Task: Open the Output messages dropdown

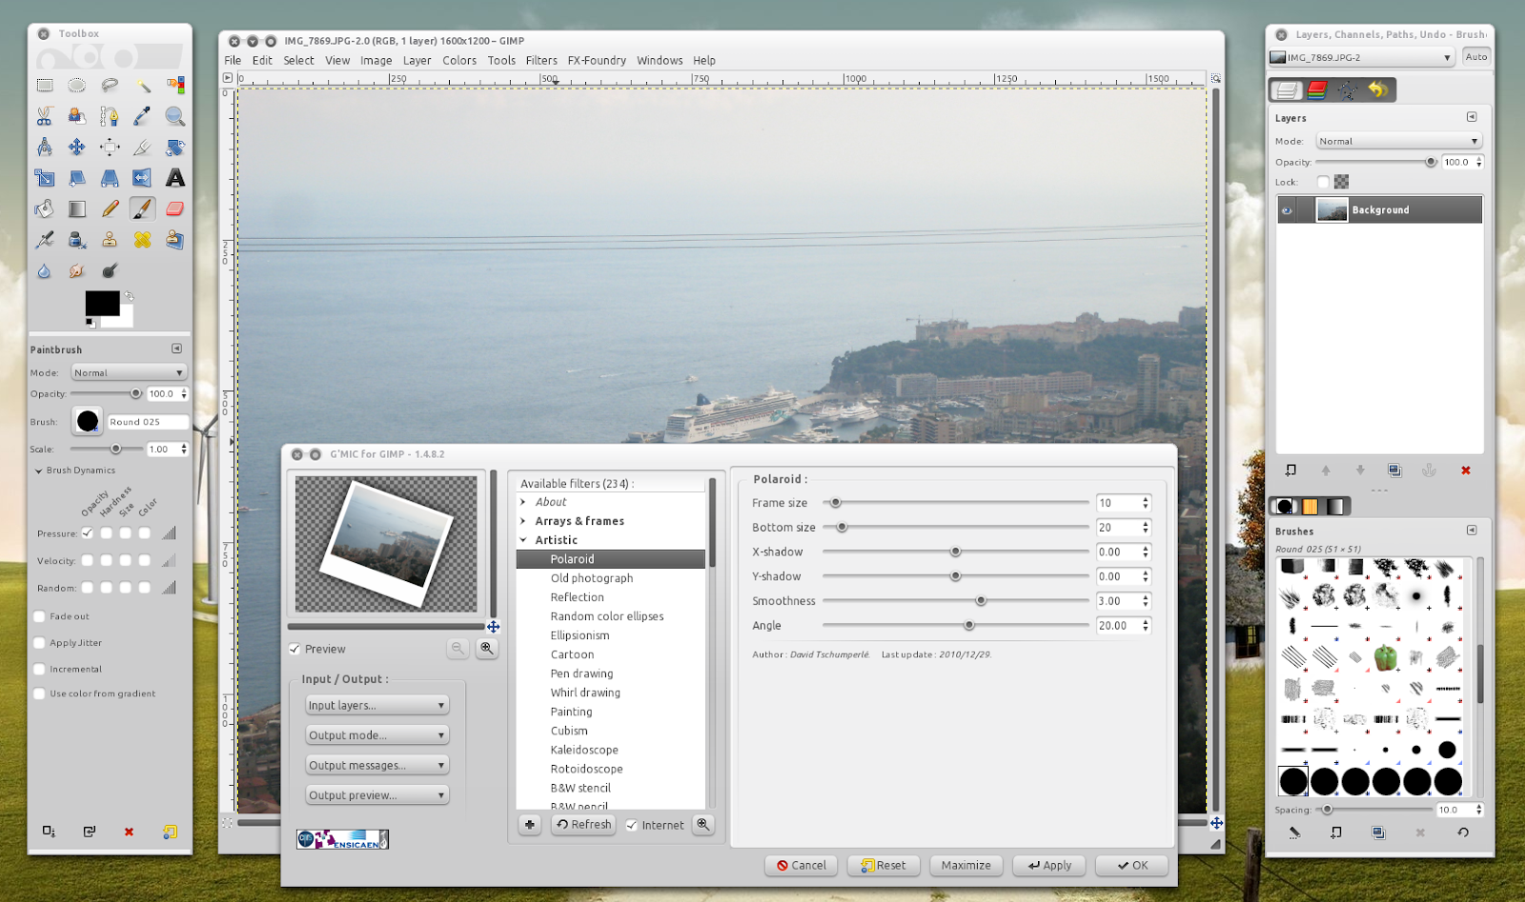Action: 377,766
